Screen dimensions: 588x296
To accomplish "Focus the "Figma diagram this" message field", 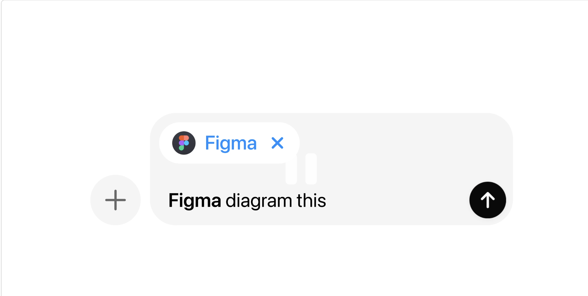I will pos(389,200).
